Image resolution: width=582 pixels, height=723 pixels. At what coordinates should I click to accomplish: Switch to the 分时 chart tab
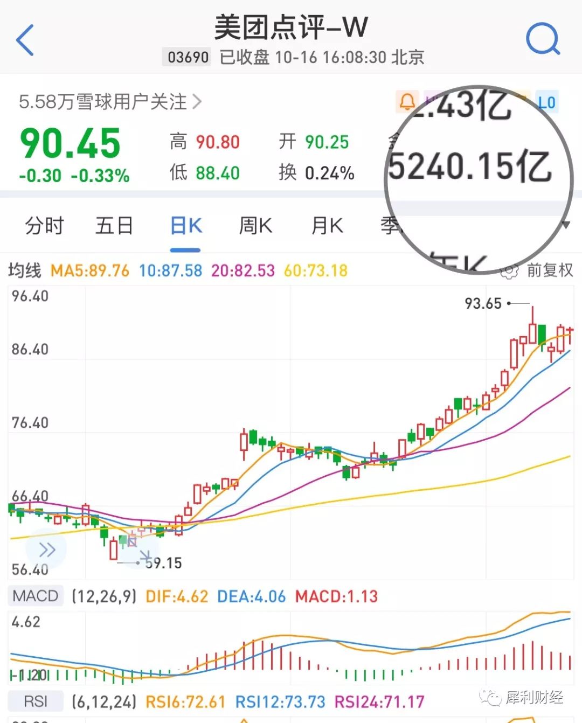(44, 226)
